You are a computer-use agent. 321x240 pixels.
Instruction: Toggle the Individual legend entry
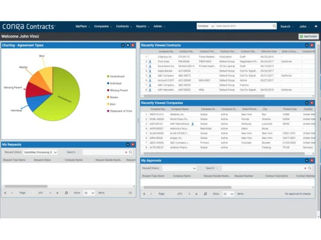tap(114, 83)
